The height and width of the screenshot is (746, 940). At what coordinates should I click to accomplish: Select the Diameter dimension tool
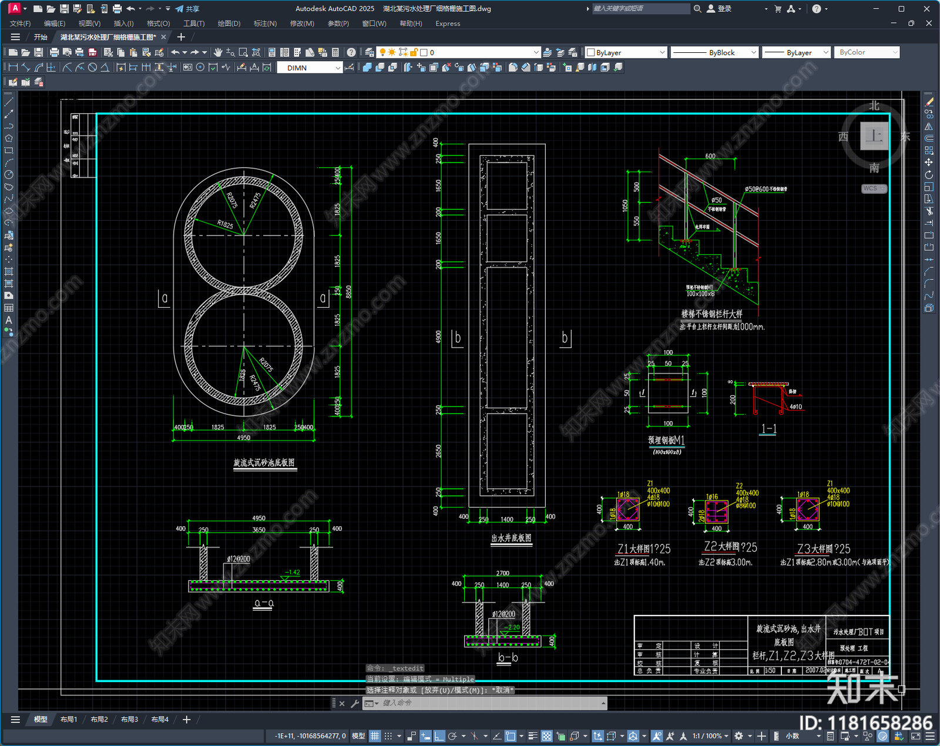point(92,68)
